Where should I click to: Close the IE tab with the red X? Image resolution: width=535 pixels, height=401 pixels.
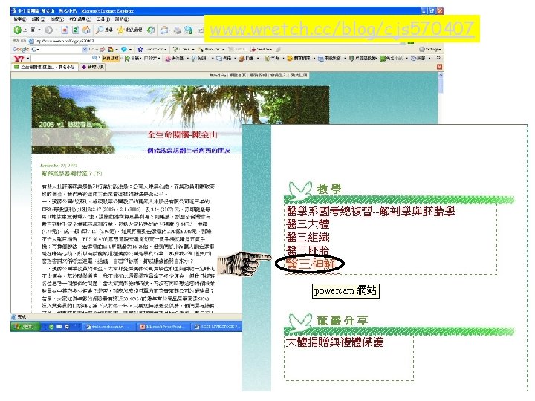click(439, 67)
